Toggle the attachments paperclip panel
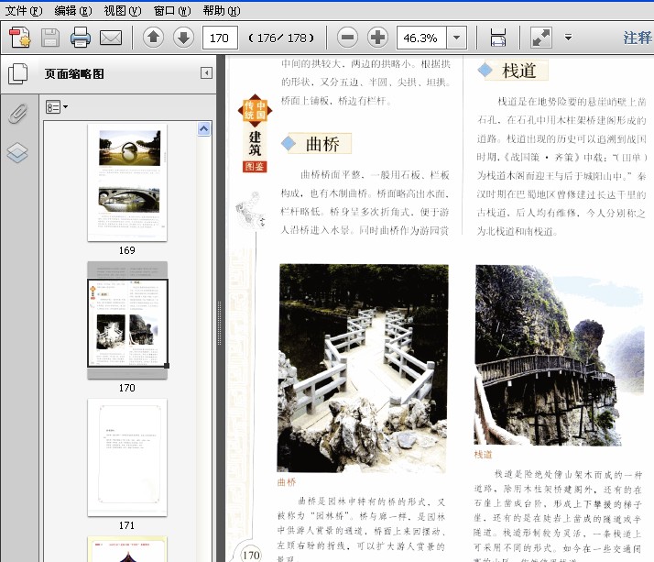654x562 pixels. 16,114
